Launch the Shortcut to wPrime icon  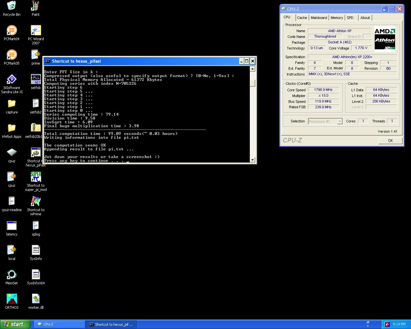coord(36,201)
